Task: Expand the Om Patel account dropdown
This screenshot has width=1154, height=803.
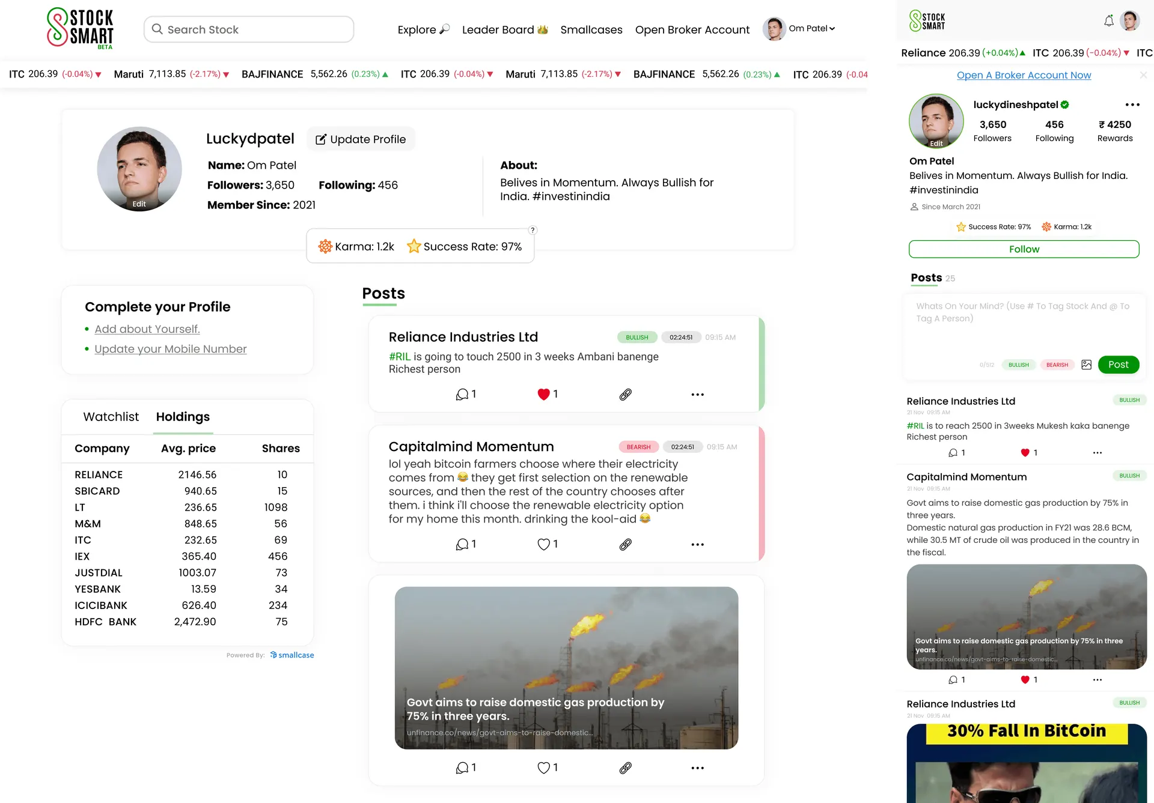Action: pyautogui.click(x=799, y=29)
